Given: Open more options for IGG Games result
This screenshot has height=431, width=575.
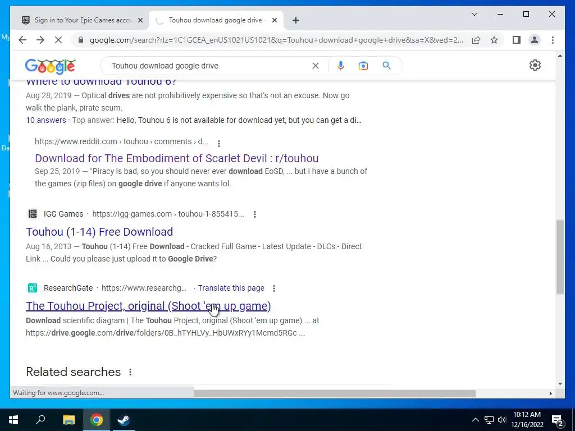Looking at the screenshot, I should (255, 214).
